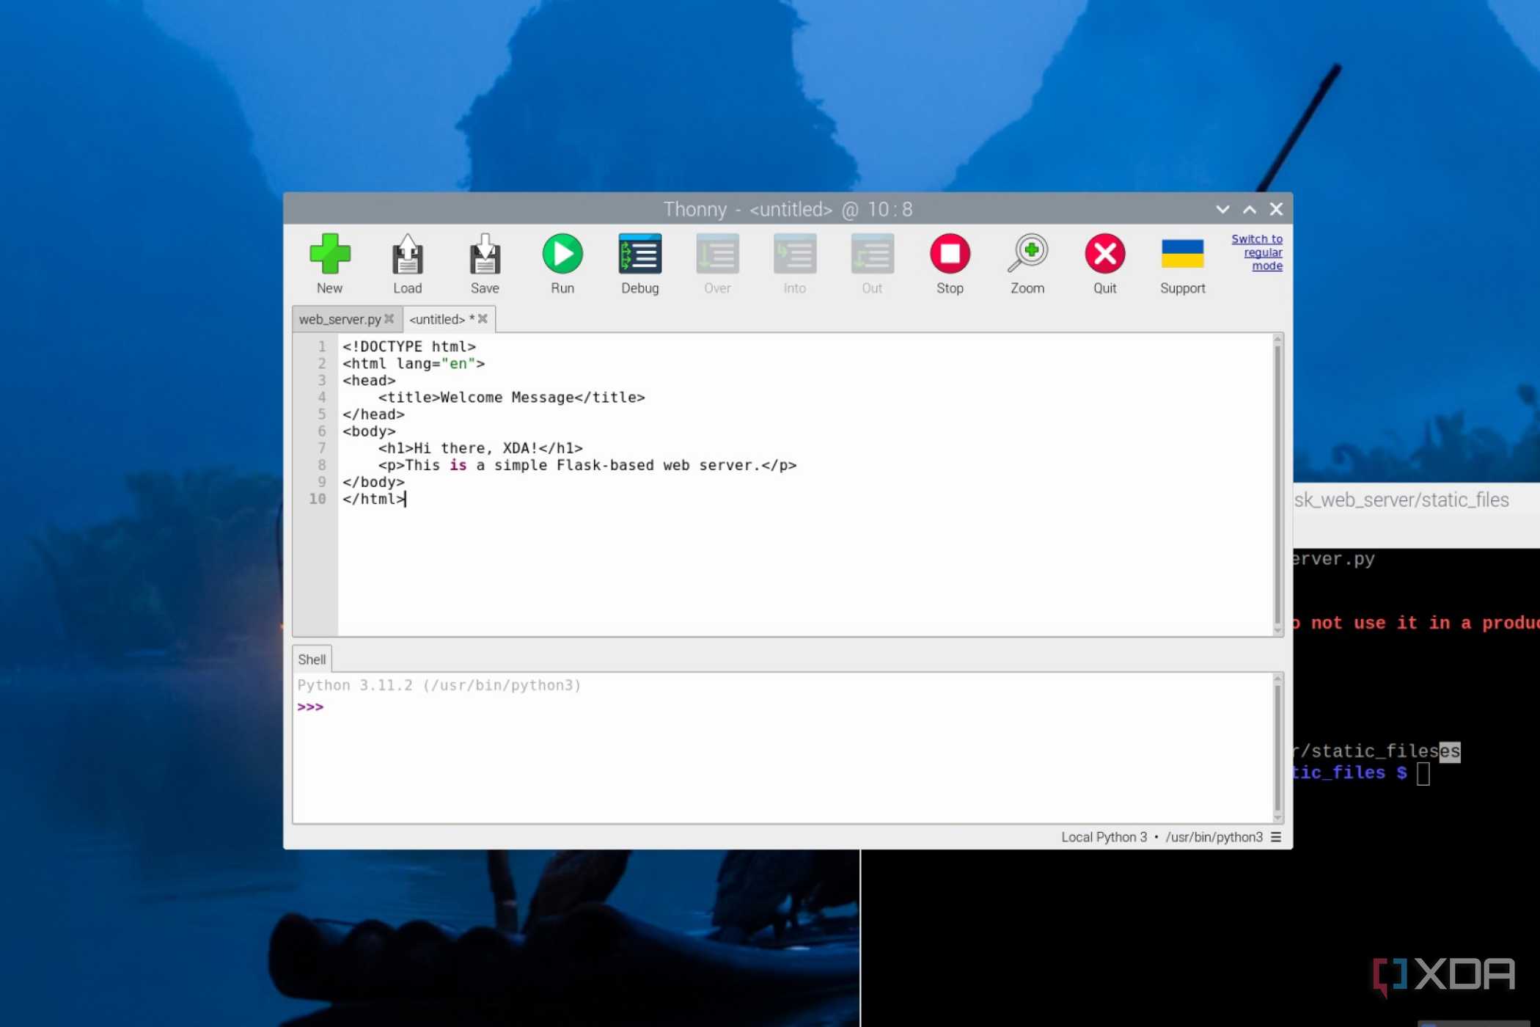The image size is (1540, 1027).
Task: Click the terminal window prompt behind Thonny
Action: click(1360, 772)
